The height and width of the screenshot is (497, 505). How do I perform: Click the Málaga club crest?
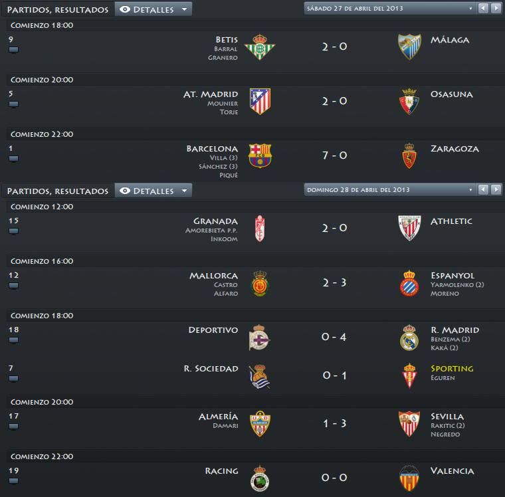coord(409,47)
